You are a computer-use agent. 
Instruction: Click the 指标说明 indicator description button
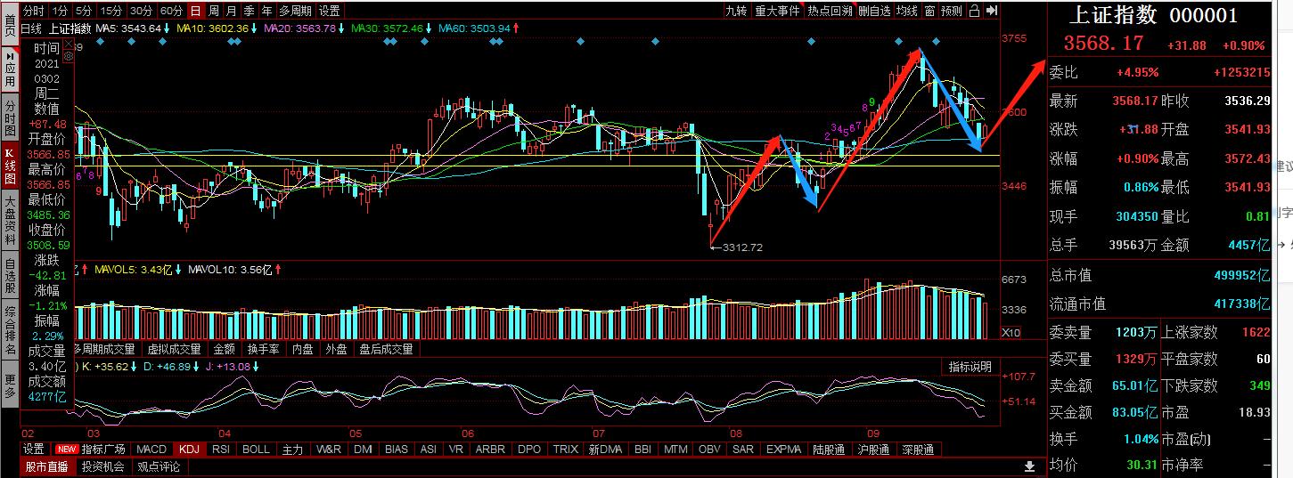pyautogui.click(x=969, y=367)
